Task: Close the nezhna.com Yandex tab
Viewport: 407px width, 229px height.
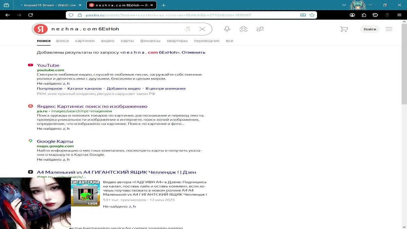Action: (152, 5)
